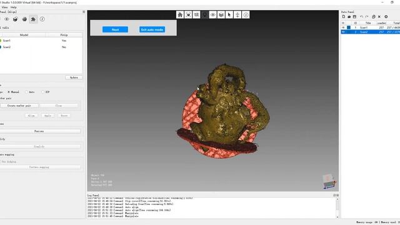Image resolution: width=400 pixels, height=225 pixels.
Task: Click the shaded cube icon in viewport toolbar
Action: coord(221,15)
